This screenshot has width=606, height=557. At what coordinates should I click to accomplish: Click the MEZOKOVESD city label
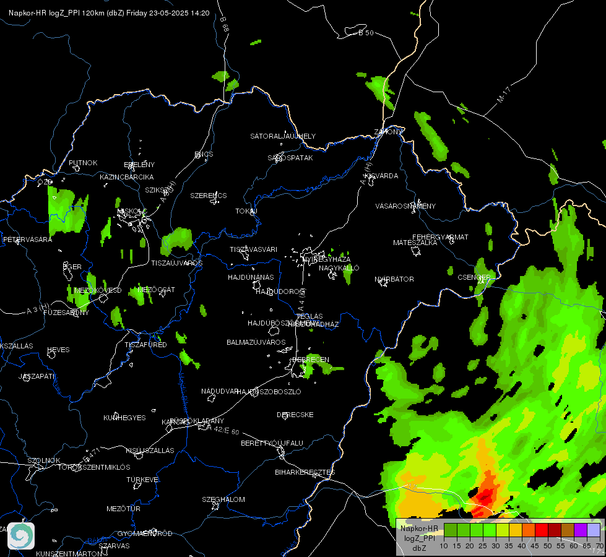tap(98, 290)
